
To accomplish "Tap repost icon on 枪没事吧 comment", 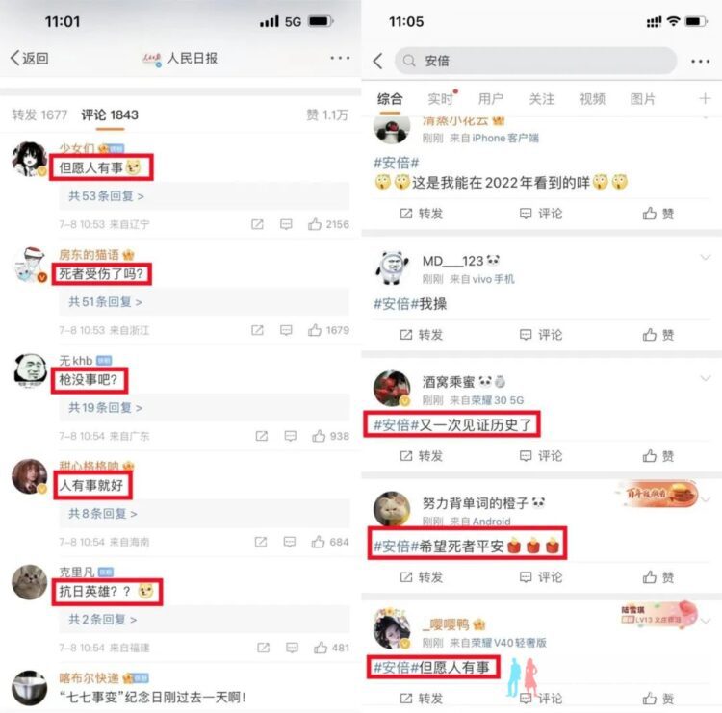I will (261, 436).
